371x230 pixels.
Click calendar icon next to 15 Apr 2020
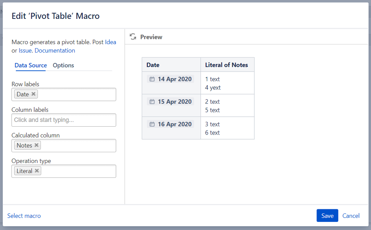(x=152, y=102)
